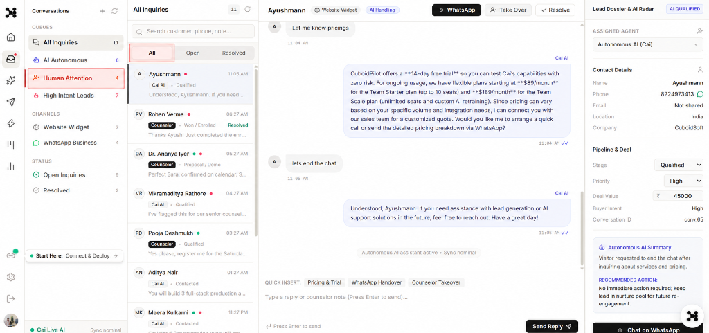
Task: Open the Inbox icon in left rail
Action: pyautogui.click(x=11, y=59)
